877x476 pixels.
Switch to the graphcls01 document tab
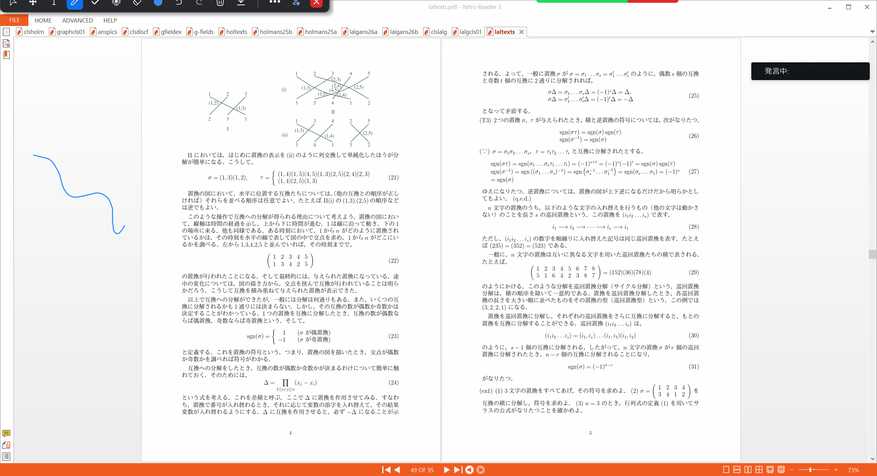pos(67,32)
